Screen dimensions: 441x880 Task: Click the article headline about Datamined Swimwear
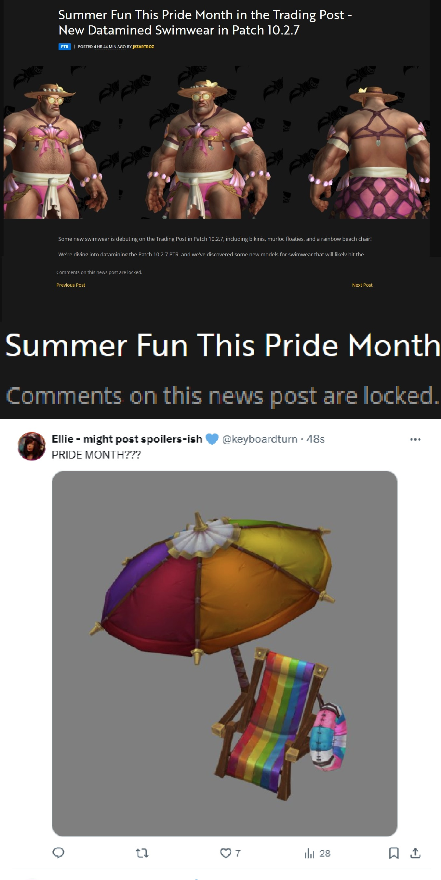coord(205,22)
